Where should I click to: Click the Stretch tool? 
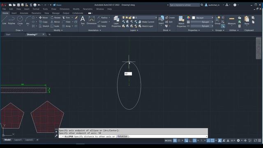pyautogui.click(x=44, y=26)
